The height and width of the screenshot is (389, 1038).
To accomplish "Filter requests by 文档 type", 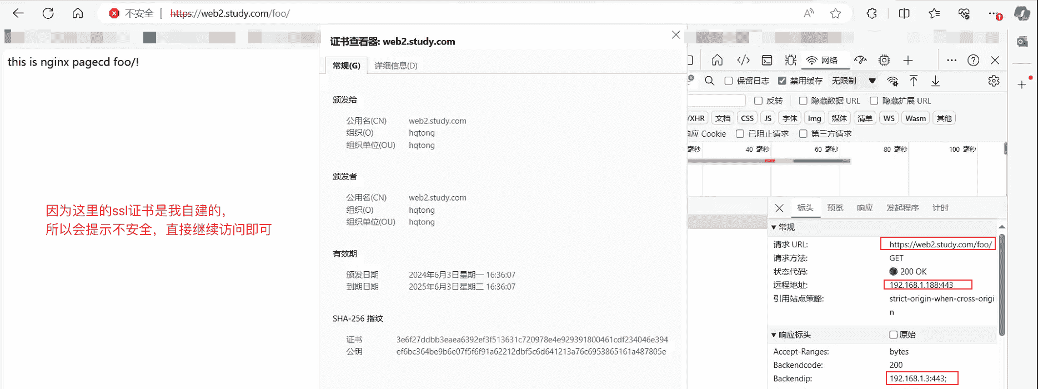I will (x=723, y=118).
